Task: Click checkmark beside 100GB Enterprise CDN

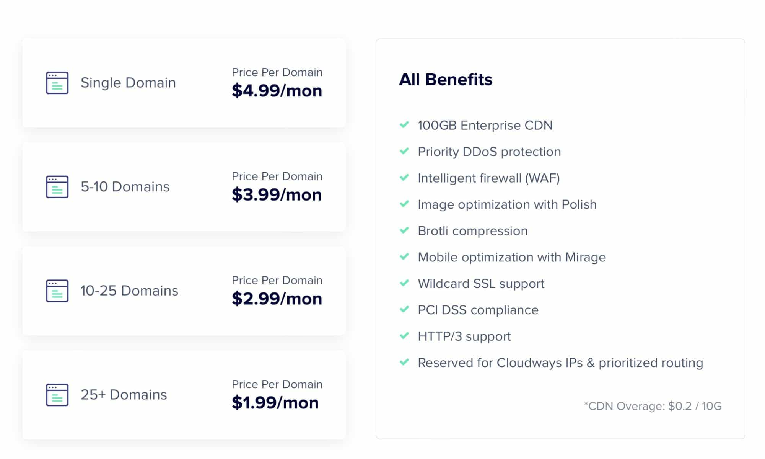Action: 404,125
